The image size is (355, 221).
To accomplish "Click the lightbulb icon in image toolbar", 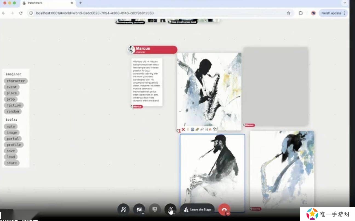I will click(188, 129).
